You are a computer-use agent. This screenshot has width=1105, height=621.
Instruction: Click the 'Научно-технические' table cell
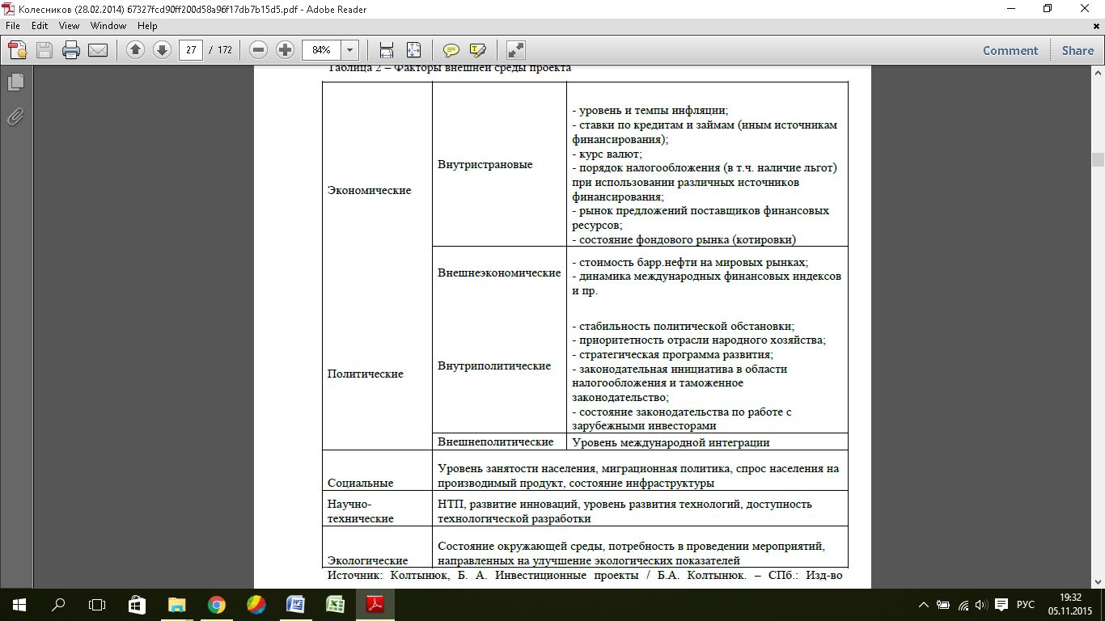[376, 510]
